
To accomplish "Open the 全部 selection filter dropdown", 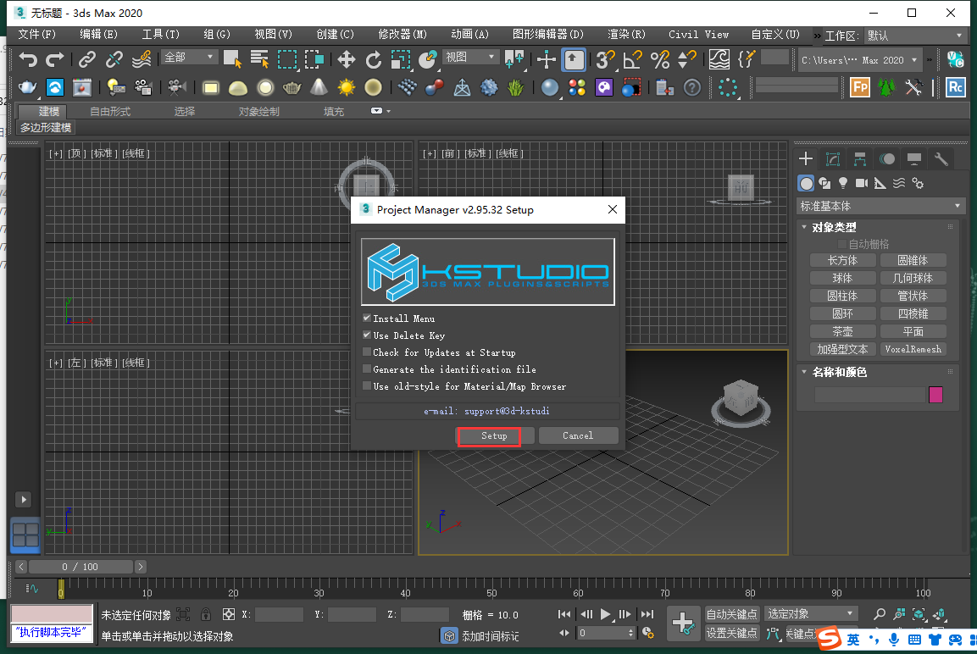I will click(190, 58).
